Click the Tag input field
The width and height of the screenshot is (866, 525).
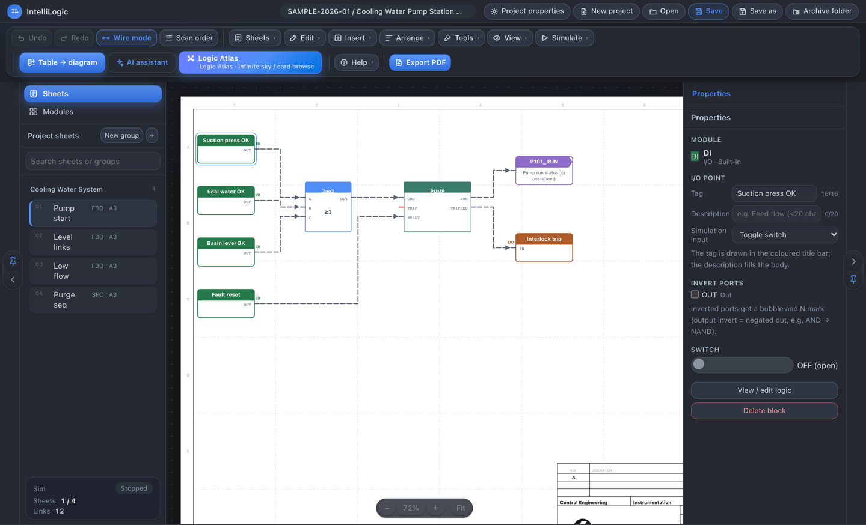coord(774,193)
